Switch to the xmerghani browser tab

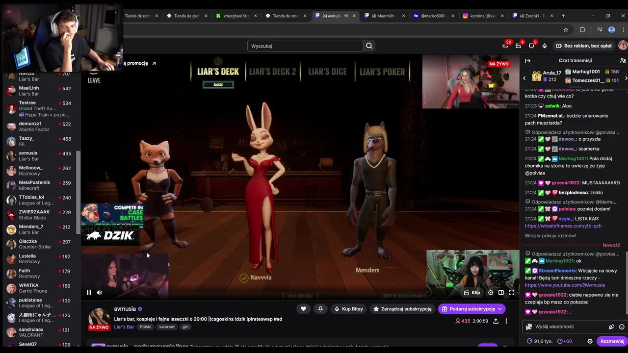236,16
